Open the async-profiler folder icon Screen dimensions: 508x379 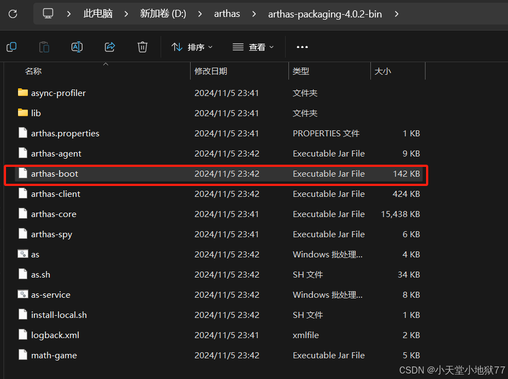point(22,93)
